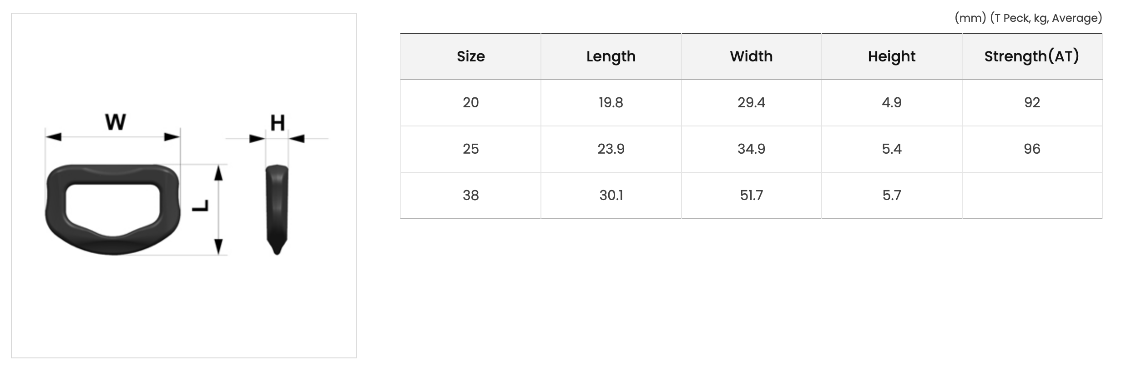Select the Width column header
This screenshot has height=382, width=1121.
pyautogui.click(x=751, y=56)
